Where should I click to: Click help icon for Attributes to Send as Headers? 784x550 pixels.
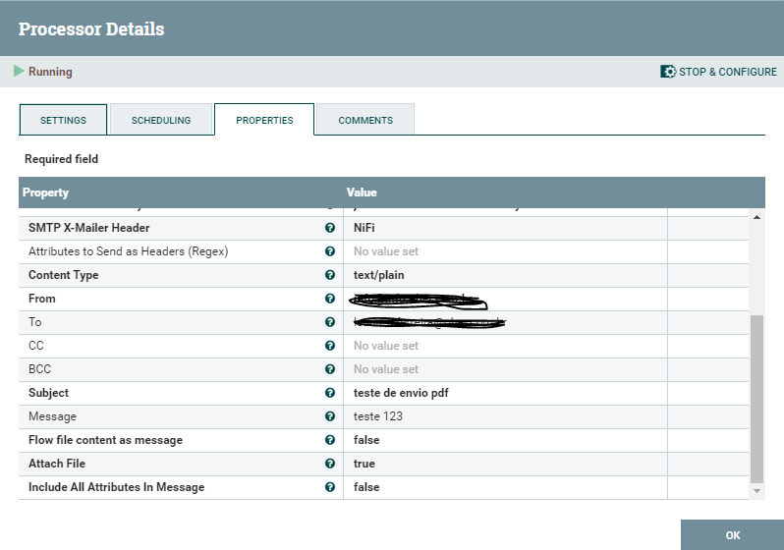point(330,251)
